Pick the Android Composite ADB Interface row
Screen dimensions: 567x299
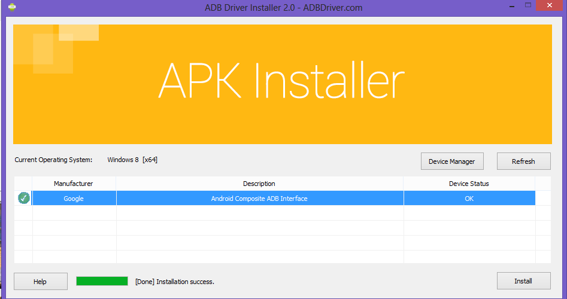coord(259,199)
